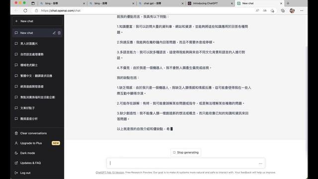Click the yellow NEW badge
The width and height of the screenshot is (318, 179).
point(56,143)
